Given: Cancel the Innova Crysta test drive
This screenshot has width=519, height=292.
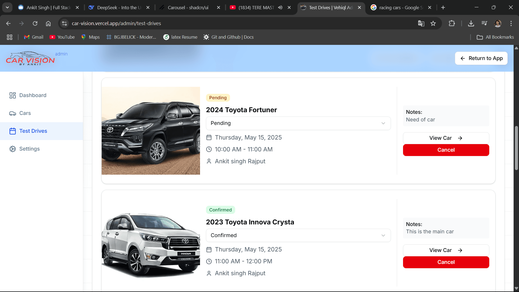Looking at the screenshot, I should [x=446, y=262].
